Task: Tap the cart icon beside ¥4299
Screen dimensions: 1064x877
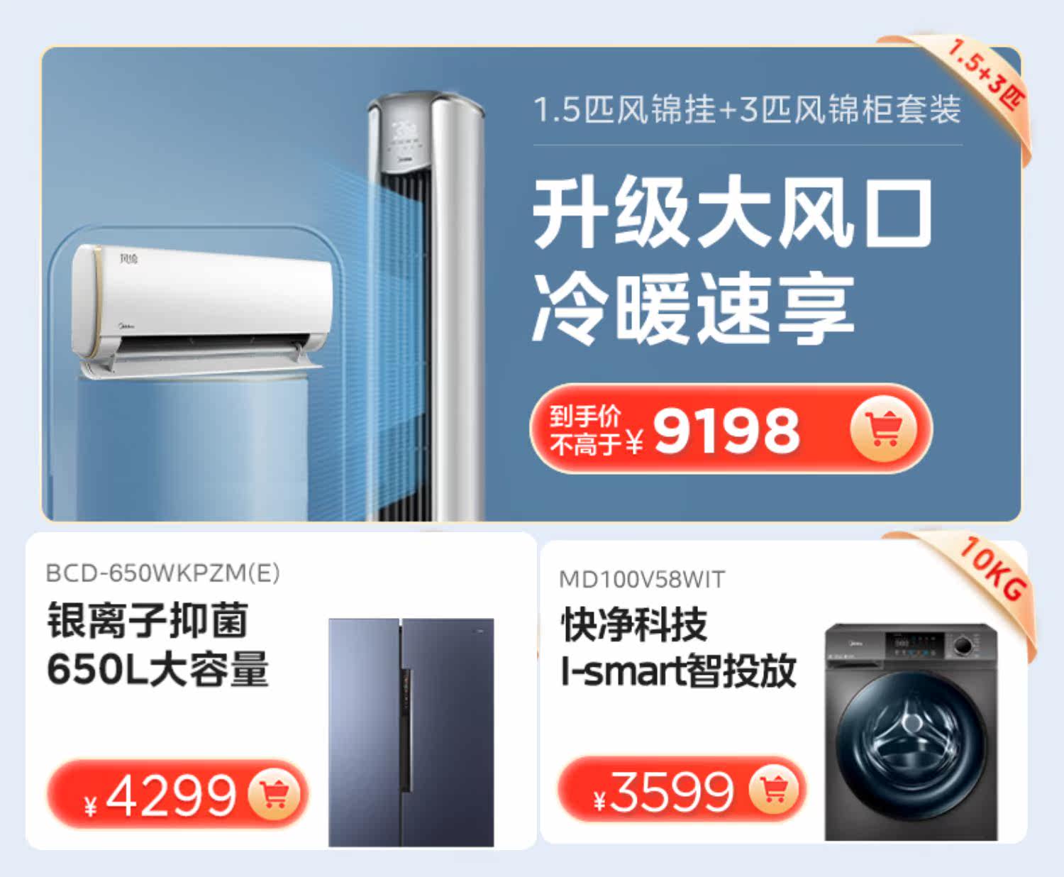Action: [275, 794]
